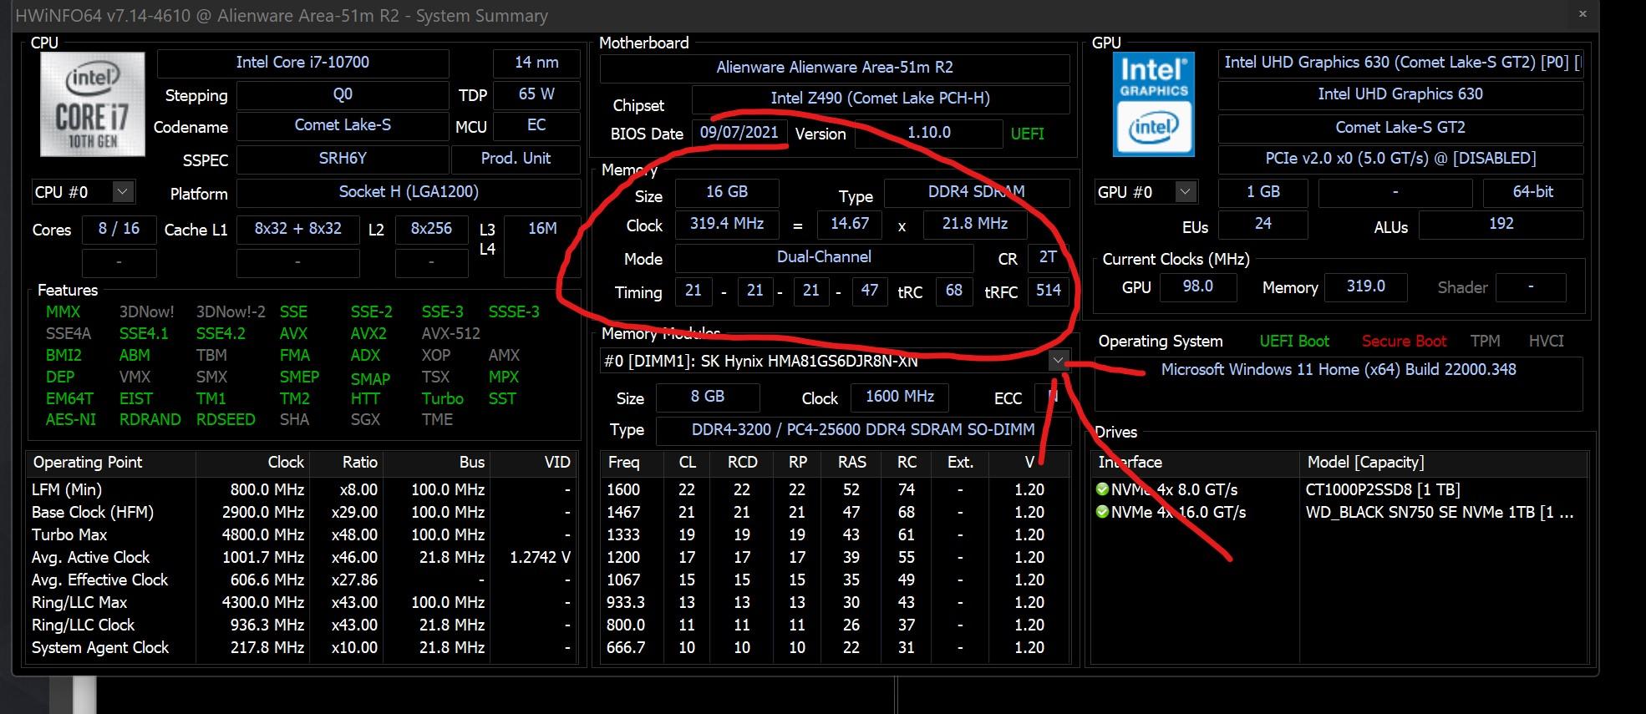
Task: Click the Model [Capacity] column header
Action: pyautogui.click(x=1364, y=463)
